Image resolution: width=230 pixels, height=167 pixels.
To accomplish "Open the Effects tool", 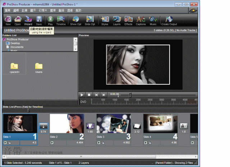I will 129,21.
